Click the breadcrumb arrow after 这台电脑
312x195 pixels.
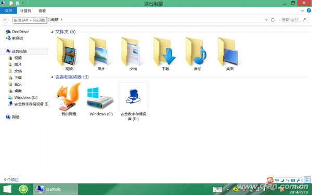tap(62, 20)
